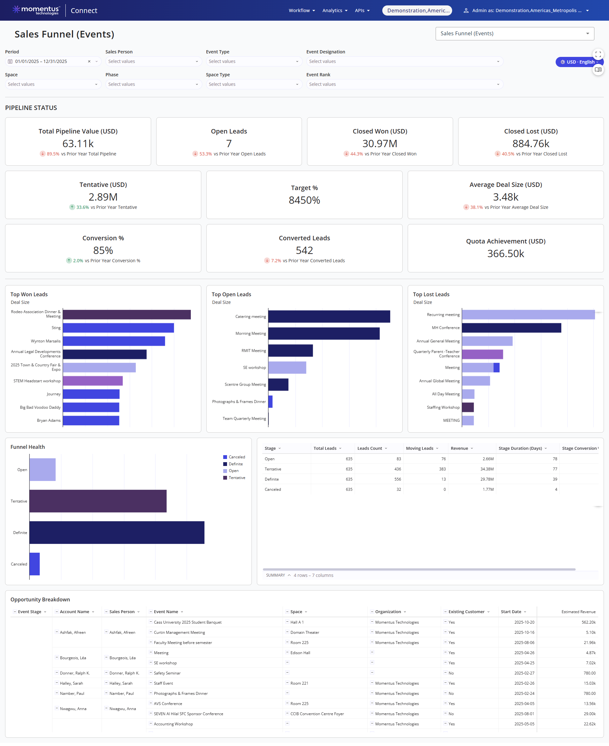The image size is (609, 746).
Task: Collapse the Bourgeois, Léa account name group
Action: [x=57, y=658]
